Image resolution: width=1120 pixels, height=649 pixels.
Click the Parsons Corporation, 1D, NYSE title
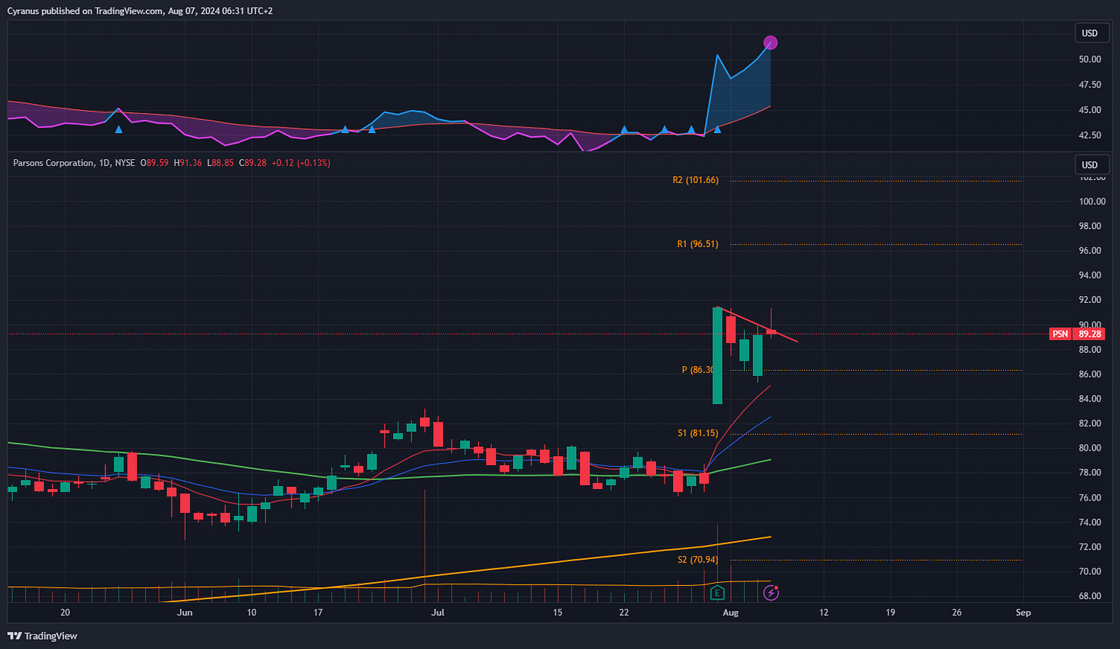click(x=74, y=163)
